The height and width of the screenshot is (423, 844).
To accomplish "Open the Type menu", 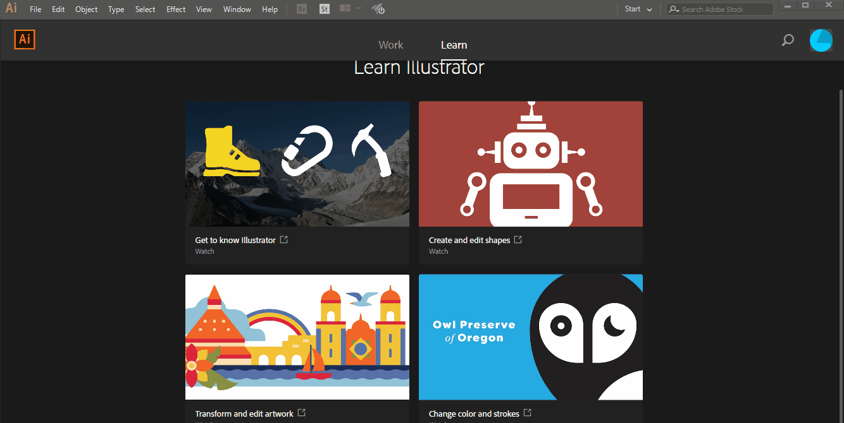I will [116, 9].
